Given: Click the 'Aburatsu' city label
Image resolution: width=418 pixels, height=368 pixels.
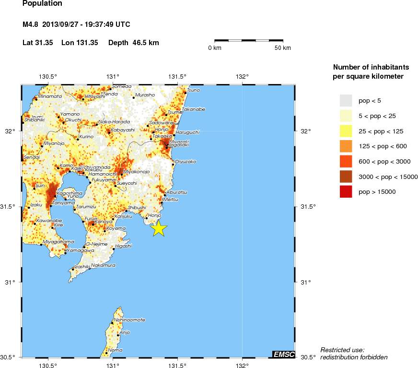Looking at the screenshot, I should (177, 192).
